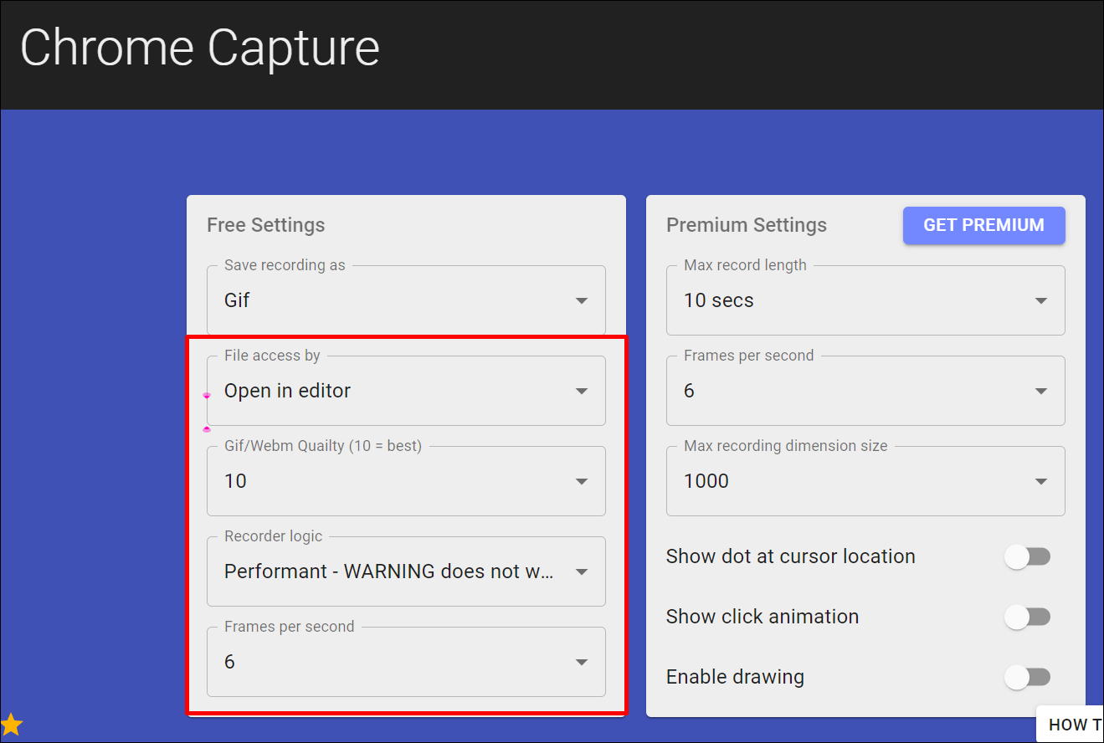Click the Free Settings heading
Viewport: 1104px width, 743px height.
pyautogui.click(x=265, y=225)
